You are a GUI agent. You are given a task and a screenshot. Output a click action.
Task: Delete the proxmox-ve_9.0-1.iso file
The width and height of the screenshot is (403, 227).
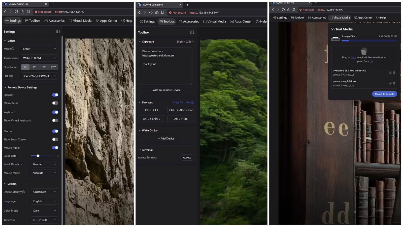point(394,83)
